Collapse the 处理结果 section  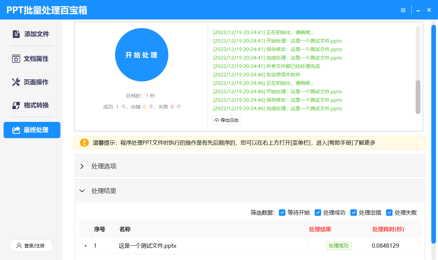point(82,191)
